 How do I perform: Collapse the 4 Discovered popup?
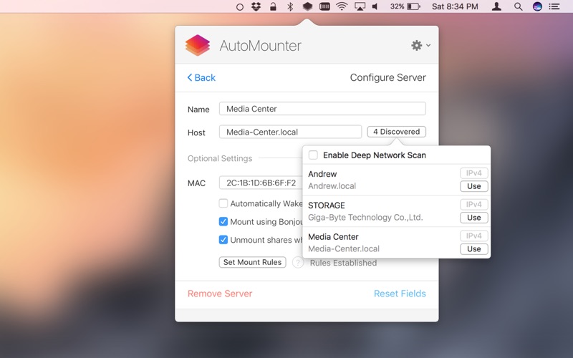[396, 132]
